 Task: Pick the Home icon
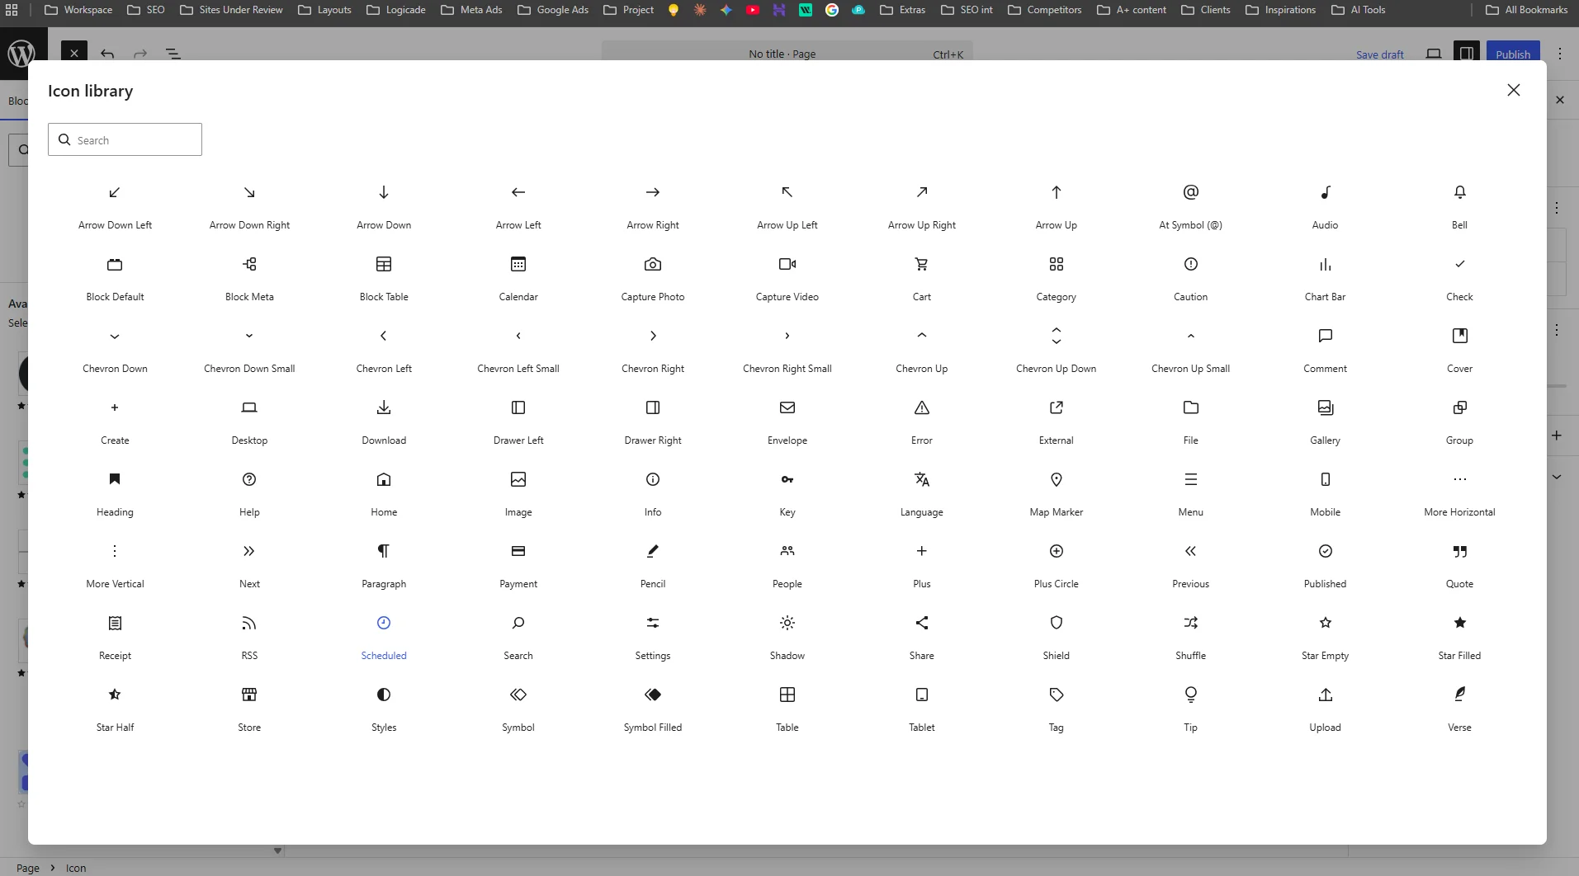click(384, 479)
